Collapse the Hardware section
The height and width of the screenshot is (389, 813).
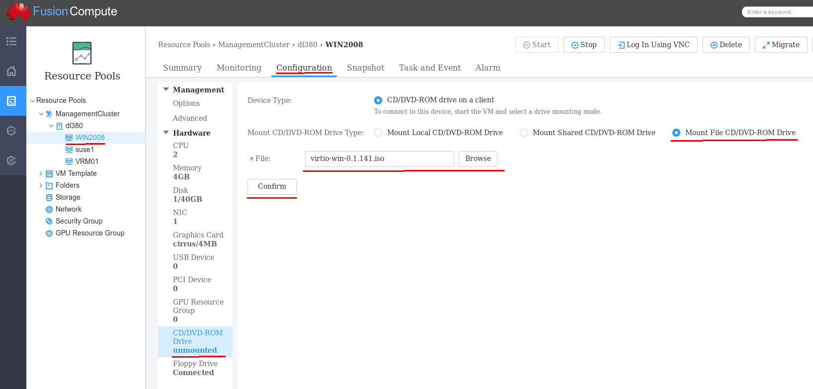click(166, 133)
